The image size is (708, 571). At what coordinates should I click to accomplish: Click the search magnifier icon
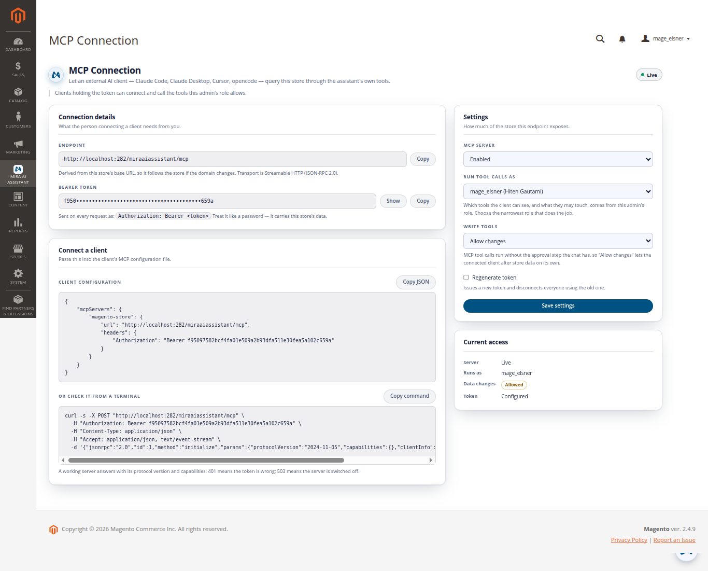click(x=600, y=39)
